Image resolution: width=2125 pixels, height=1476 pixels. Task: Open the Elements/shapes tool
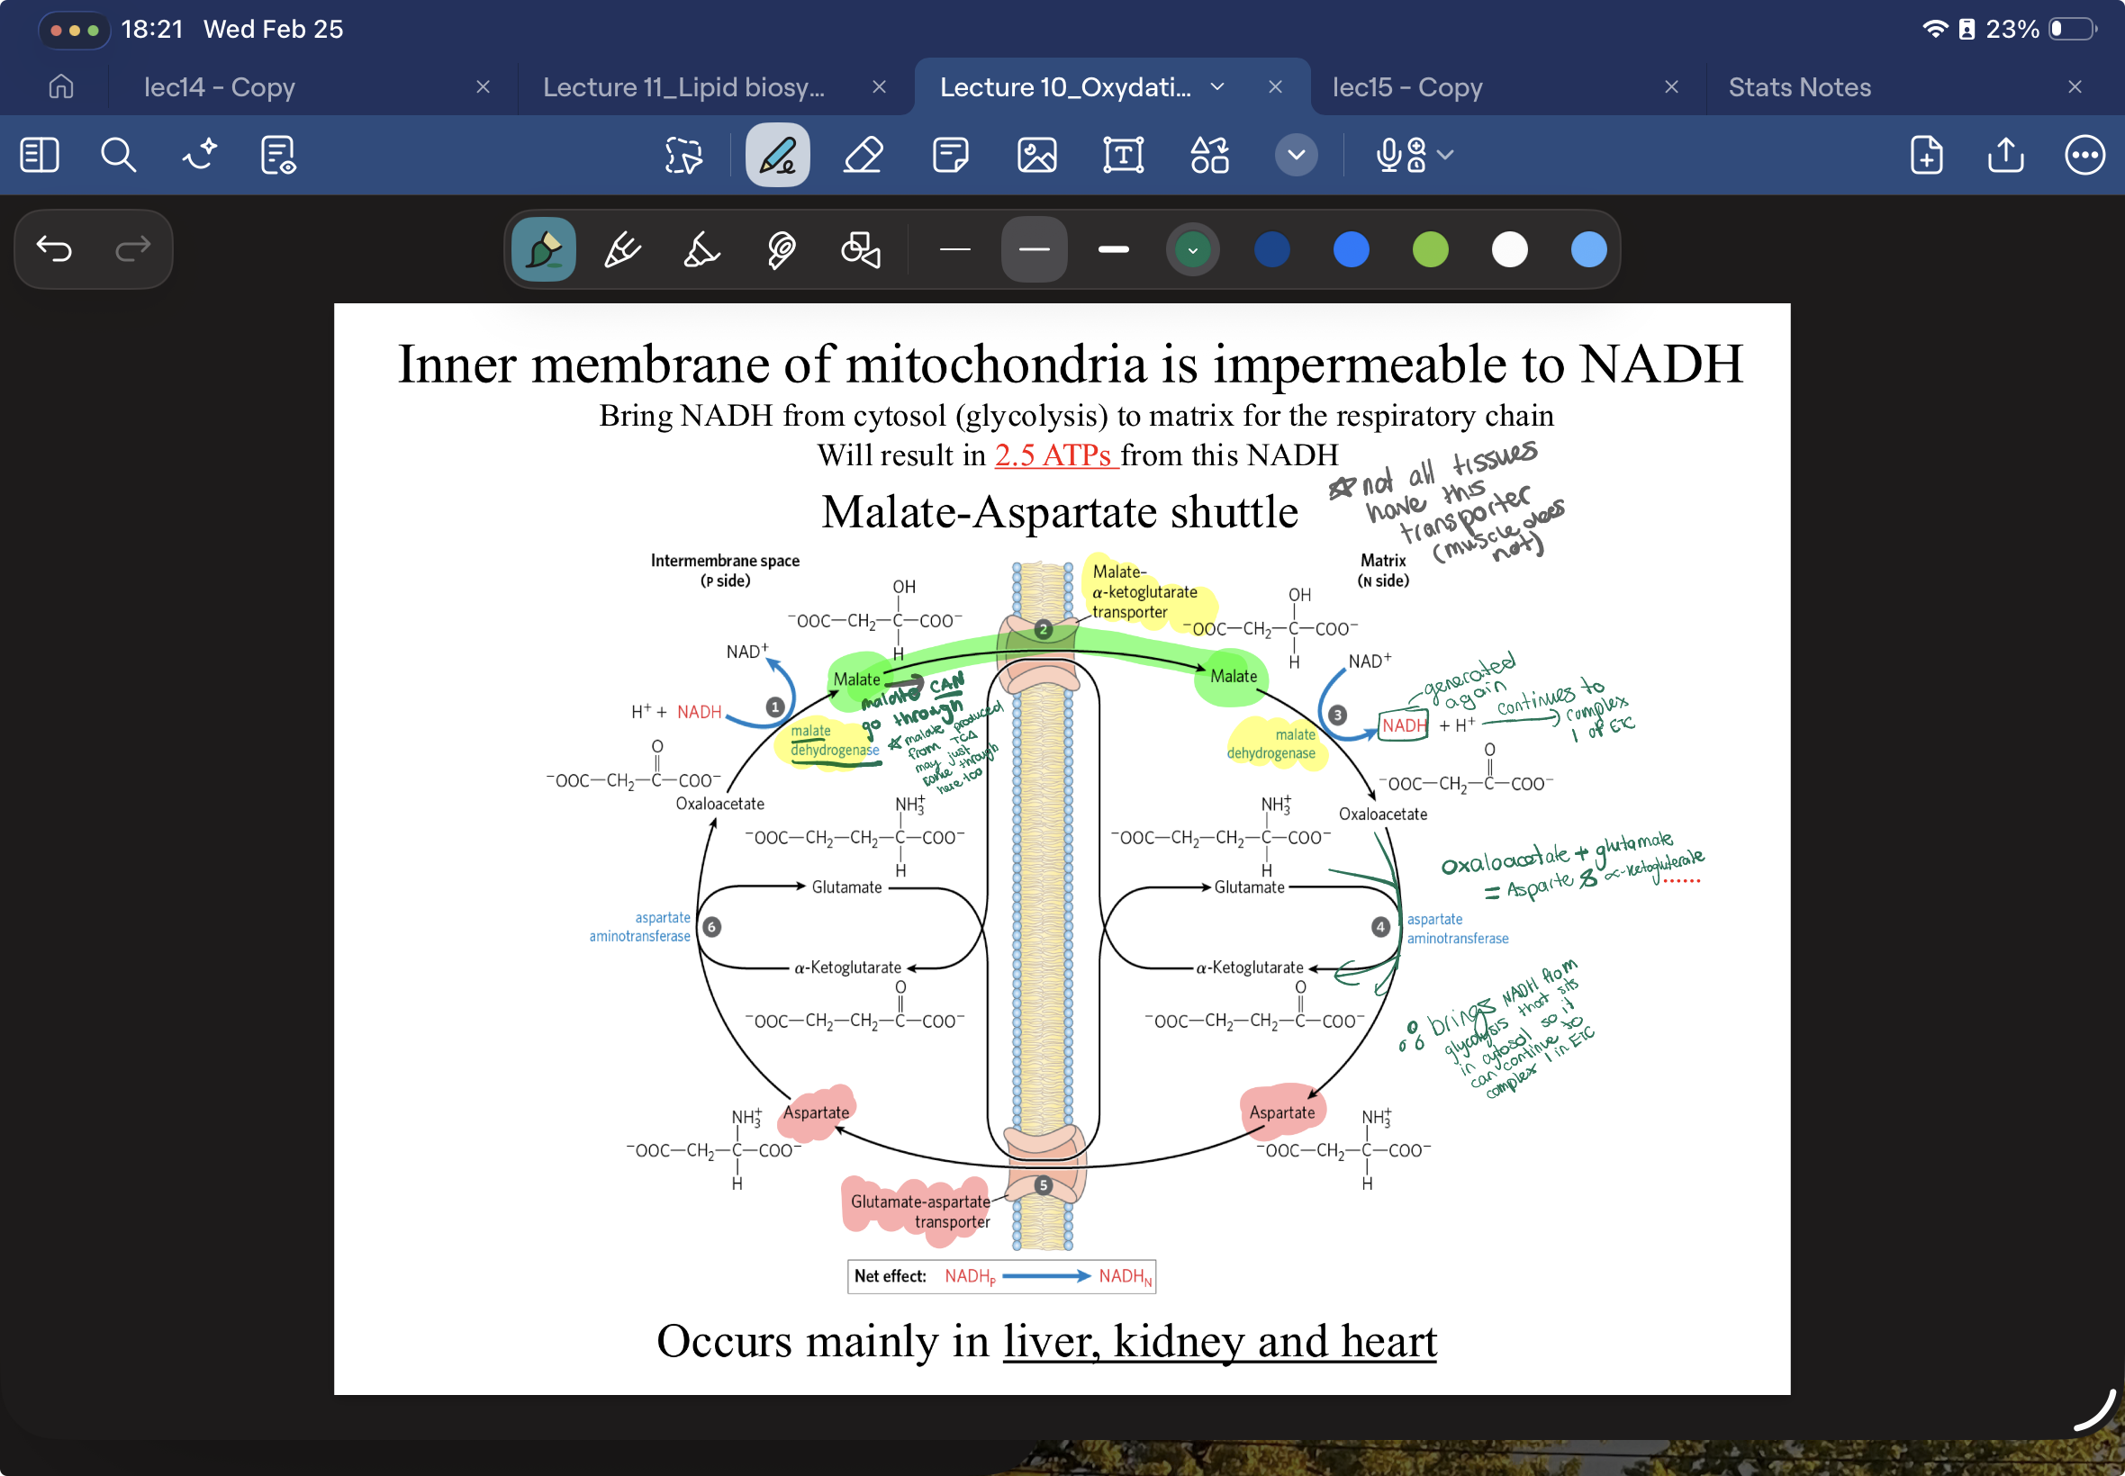pyautogui.click(x=1208, y=155)
